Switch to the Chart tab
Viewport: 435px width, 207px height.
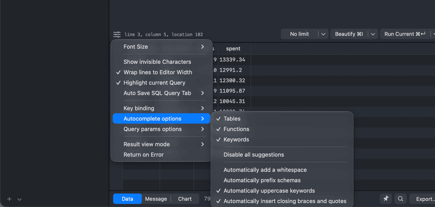(x=185, y=199)
